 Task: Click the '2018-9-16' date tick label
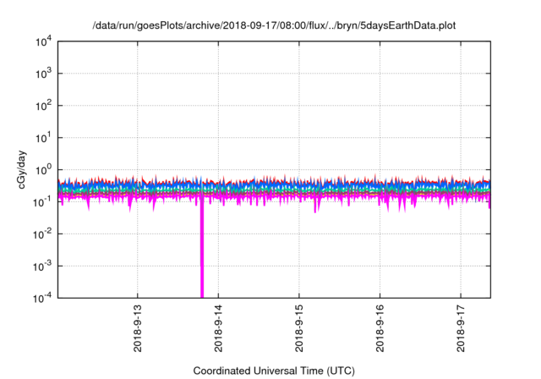pyautogui.click(x=380, y=328)
